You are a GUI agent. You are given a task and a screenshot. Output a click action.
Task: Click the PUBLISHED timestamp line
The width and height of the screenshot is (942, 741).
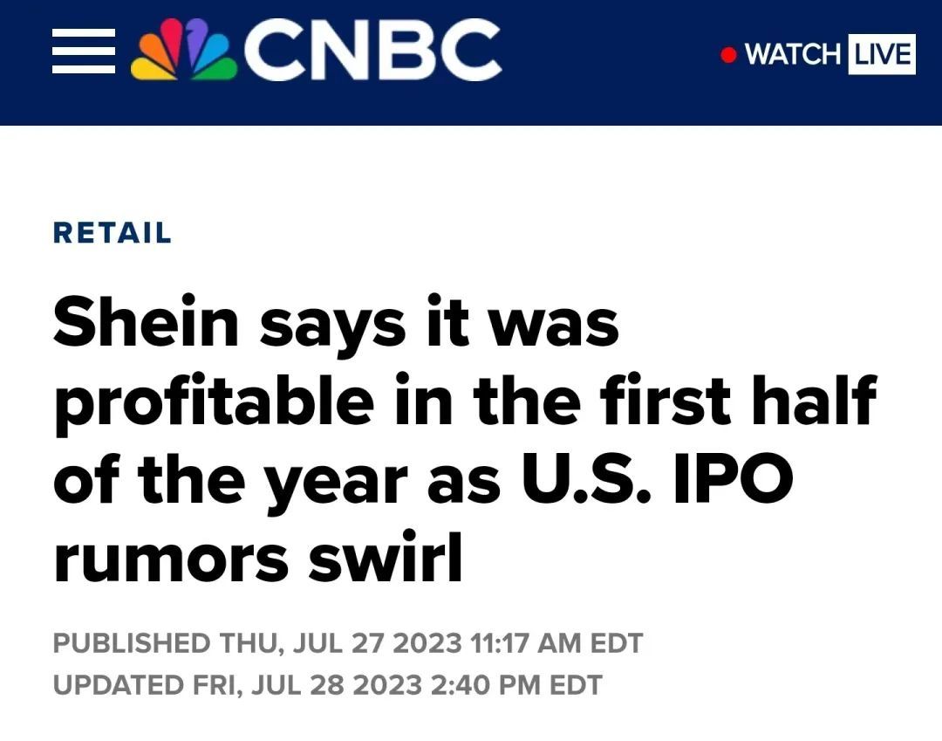pyautogui.click(x=348, y=643)
